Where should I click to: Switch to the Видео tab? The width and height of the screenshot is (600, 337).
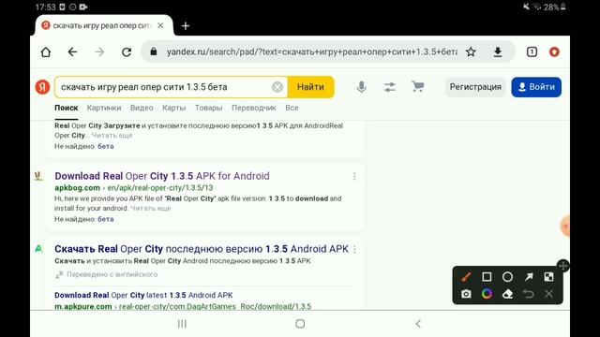pos(142,108)
